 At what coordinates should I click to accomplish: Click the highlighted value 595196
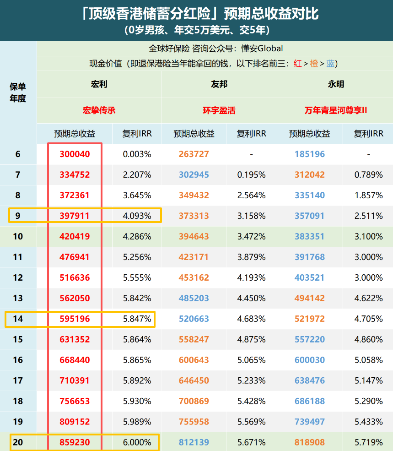click(x=75, y=319)
